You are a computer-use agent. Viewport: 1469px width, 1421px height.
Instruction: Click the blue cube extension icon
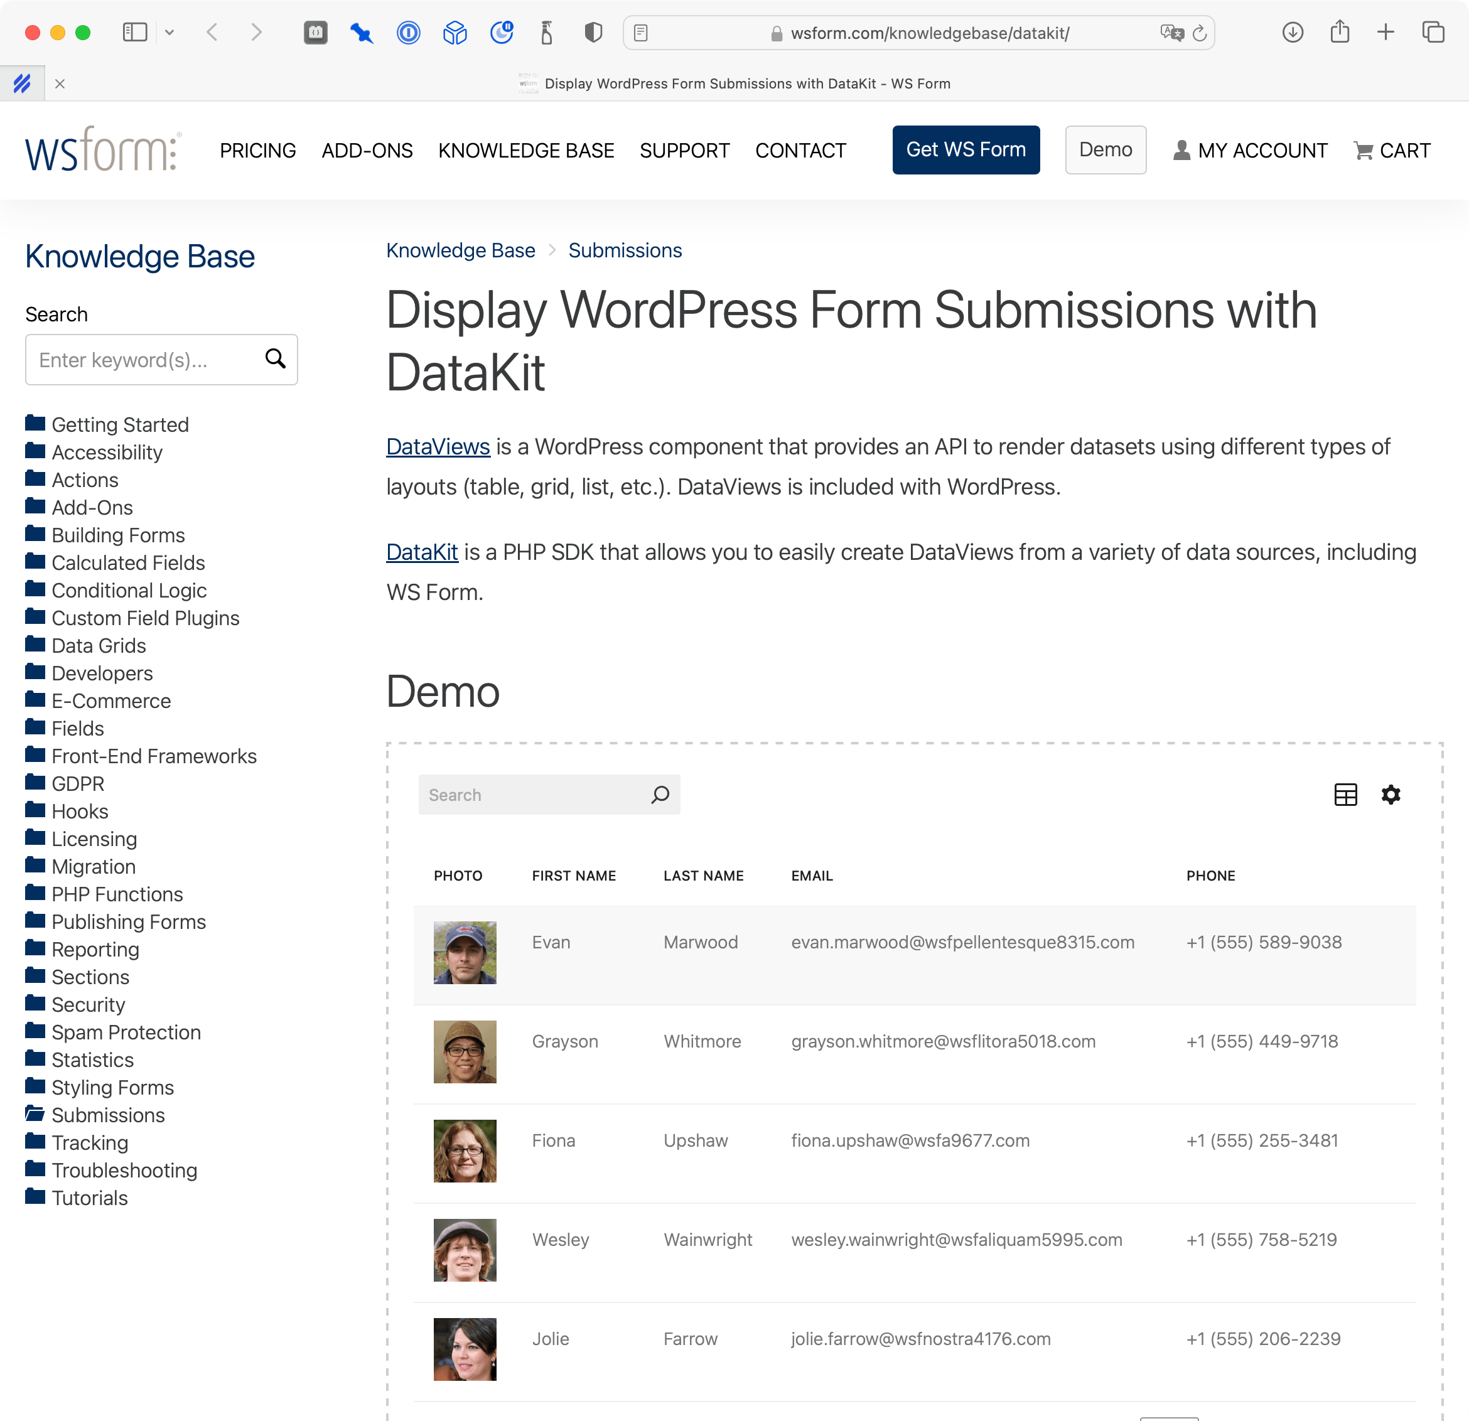coord(455,32)
